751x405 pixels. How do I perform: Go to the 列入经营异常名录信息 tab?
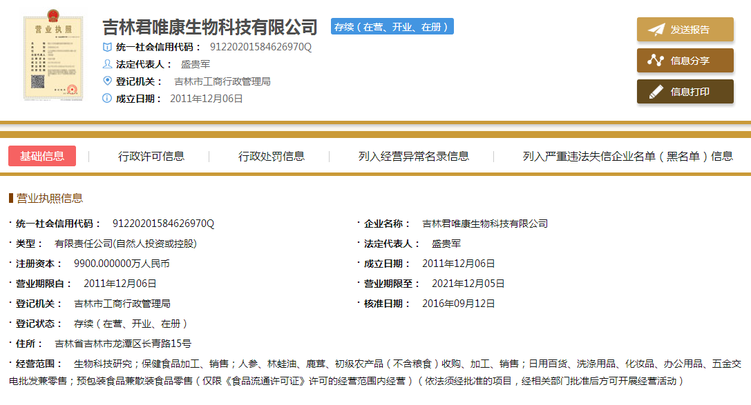(x=414, y=156)
